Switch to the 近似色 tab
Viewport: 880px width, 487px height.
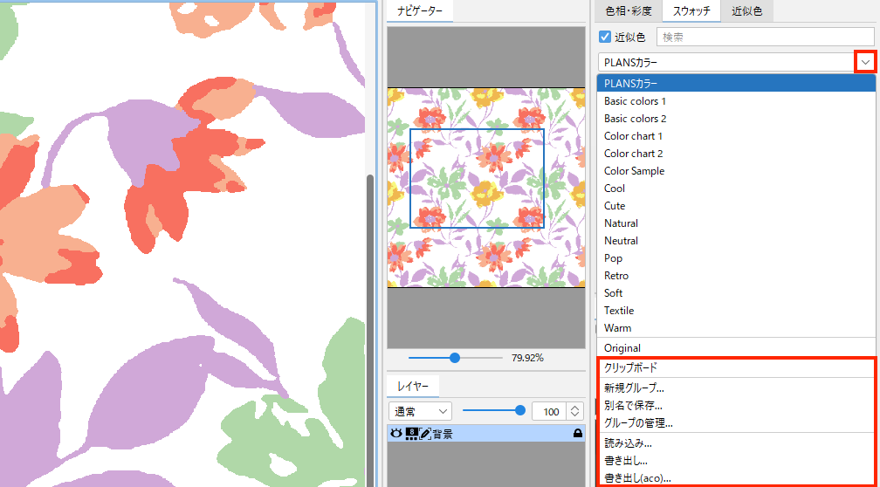(x=747, y=10)
